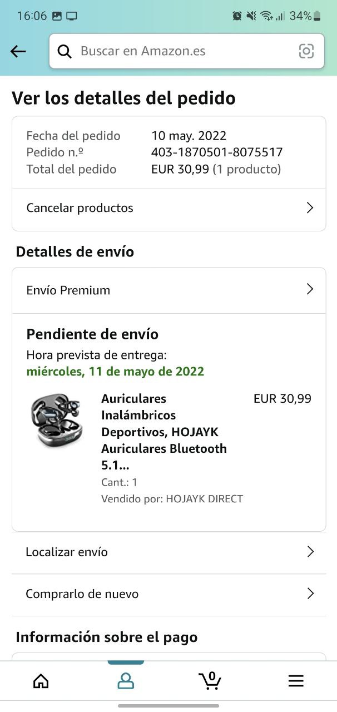This screenshot has width=337, height=712.
Task: Expand the Comprarlo de nuevo chevron
Action: pyautogui.click(x=311, y=594)
